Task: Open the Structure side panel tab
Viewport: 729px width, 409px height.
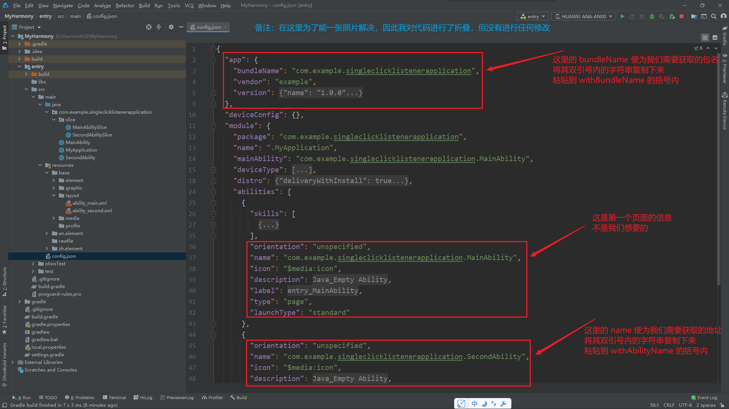Action: click(5, 282)
